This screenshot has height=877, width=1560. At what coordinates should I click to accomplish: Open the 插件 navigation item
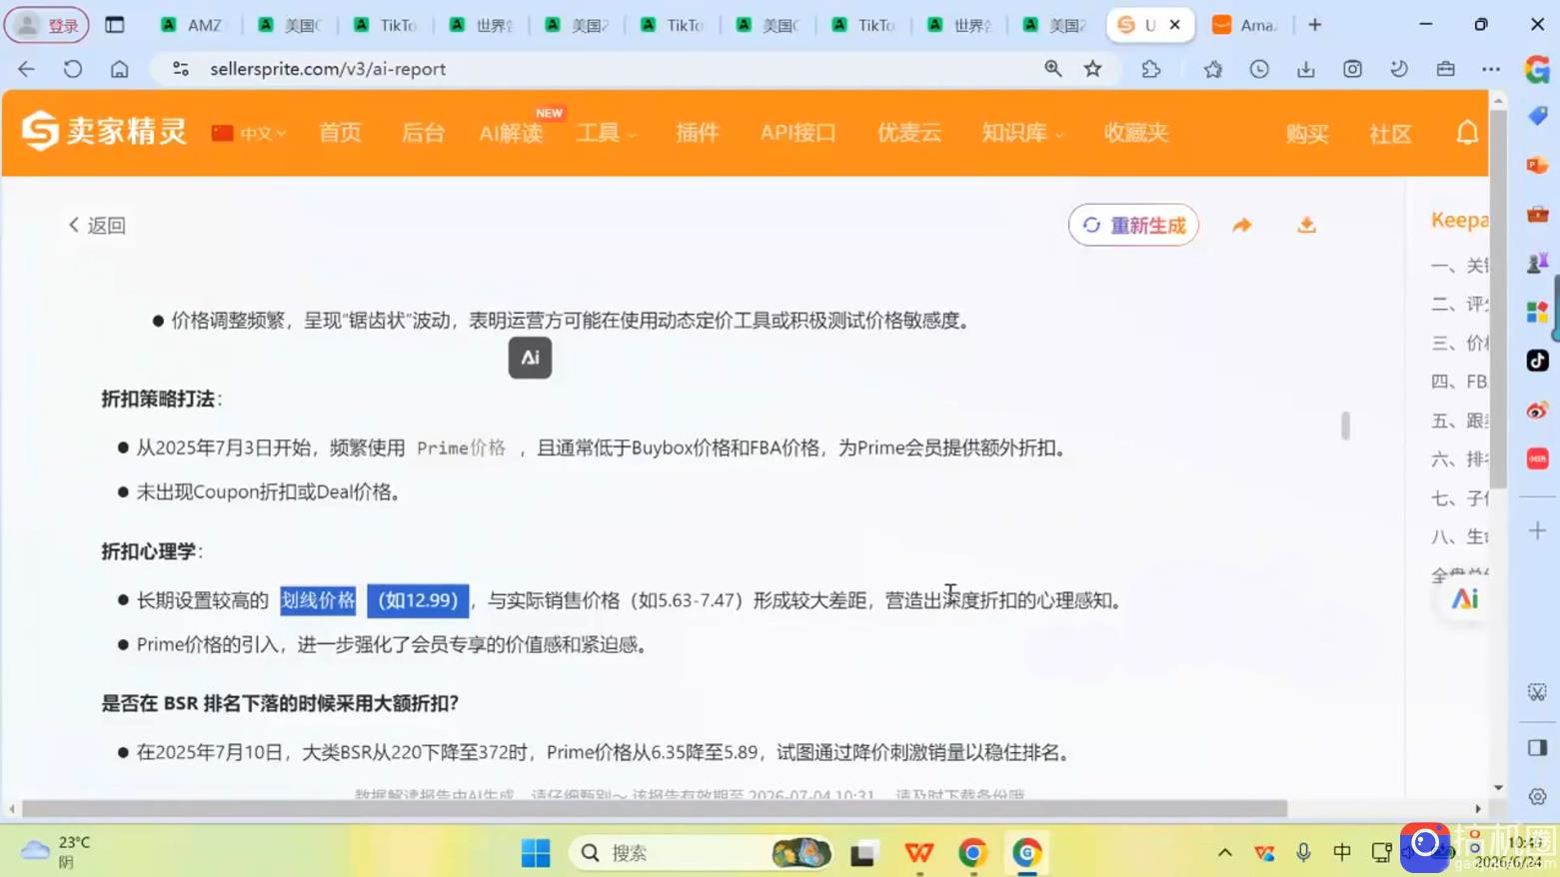697,133
